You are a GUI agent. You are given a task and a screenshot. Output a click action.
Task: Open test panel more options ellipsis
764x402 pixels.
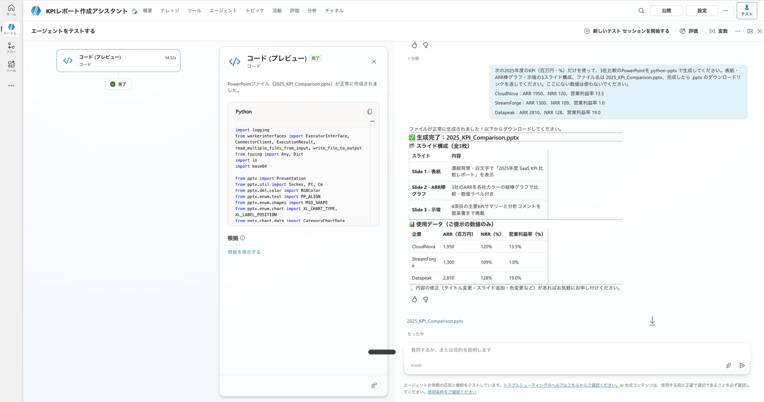click(738, 31)
